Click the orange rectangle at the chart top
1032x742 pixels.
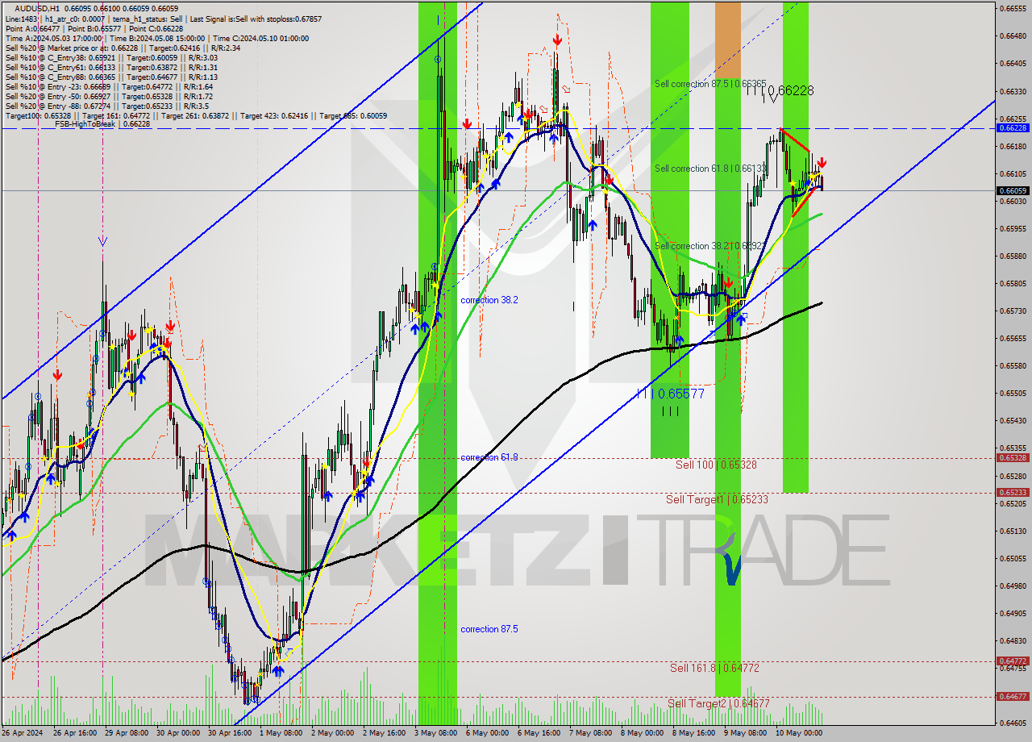coord(727,39)
